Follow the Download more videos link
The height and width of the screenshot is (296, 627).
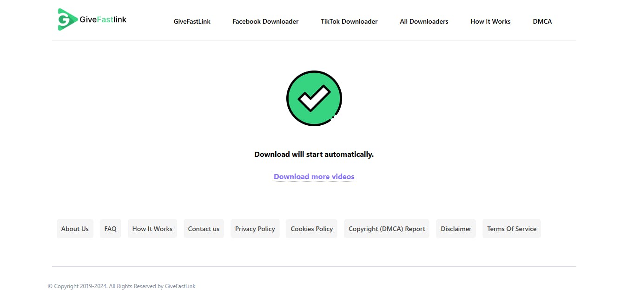(x=314, y=177)
